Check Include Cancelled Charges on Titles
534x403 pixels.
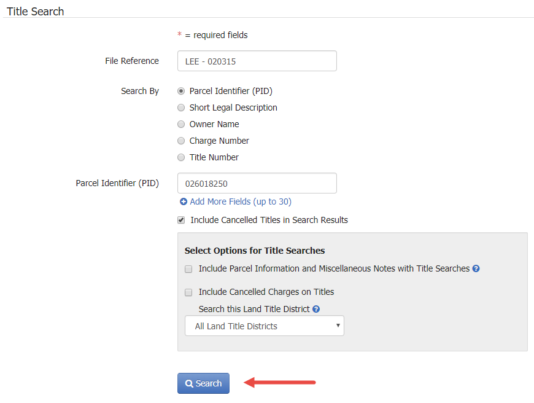188,292
